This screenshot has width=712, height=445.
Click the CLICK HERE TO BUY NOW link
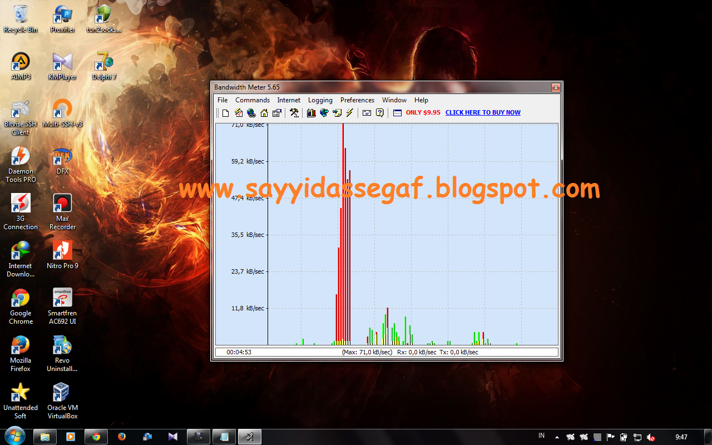(x=483, y=112)
